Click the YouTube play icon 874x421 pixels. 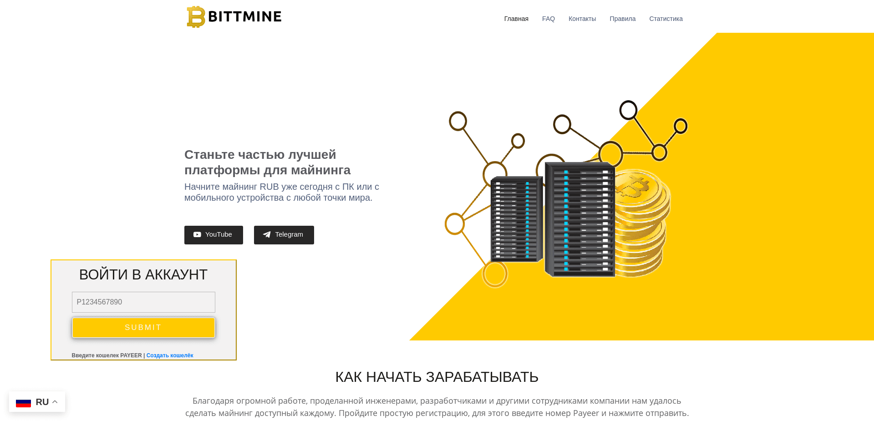click(x=197, y=234)
